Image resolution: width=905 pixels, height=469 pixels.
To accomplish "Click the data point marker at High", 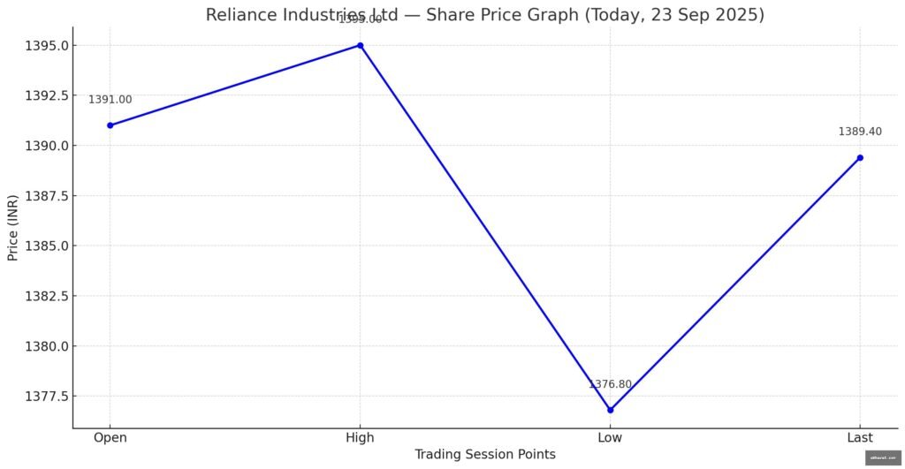I will click(360, 45).
